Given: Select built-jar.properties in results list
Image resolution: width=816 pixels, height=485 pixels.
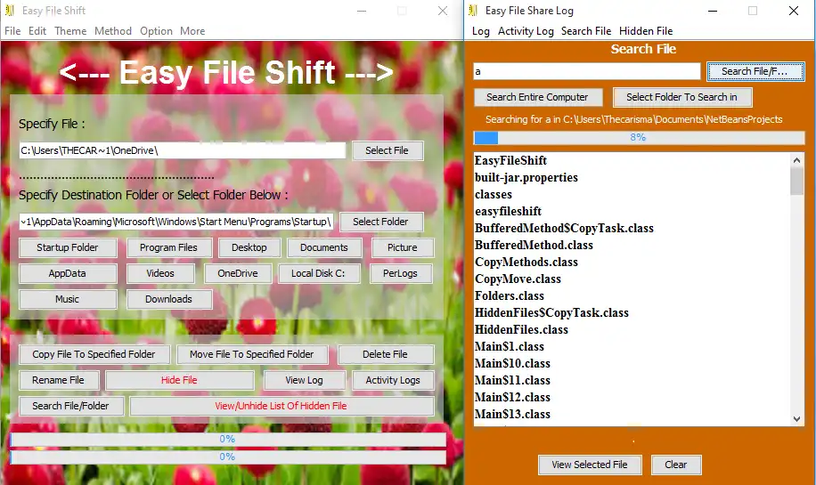Looking at the screenshot, I should click(x=526, y=178).
